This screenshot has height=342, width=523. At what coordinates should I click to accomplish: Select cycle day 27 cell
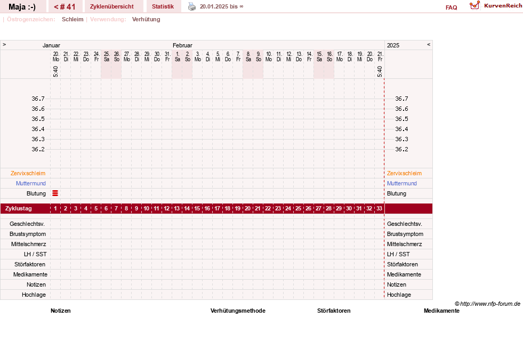pos(318,209)
